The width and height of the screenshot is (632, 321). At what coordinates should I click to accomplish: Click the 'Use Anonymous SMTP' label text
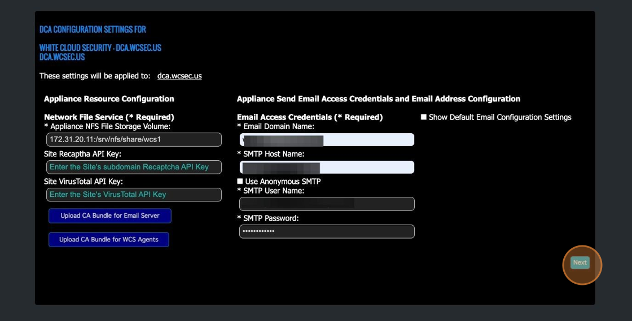pos(282,182)
